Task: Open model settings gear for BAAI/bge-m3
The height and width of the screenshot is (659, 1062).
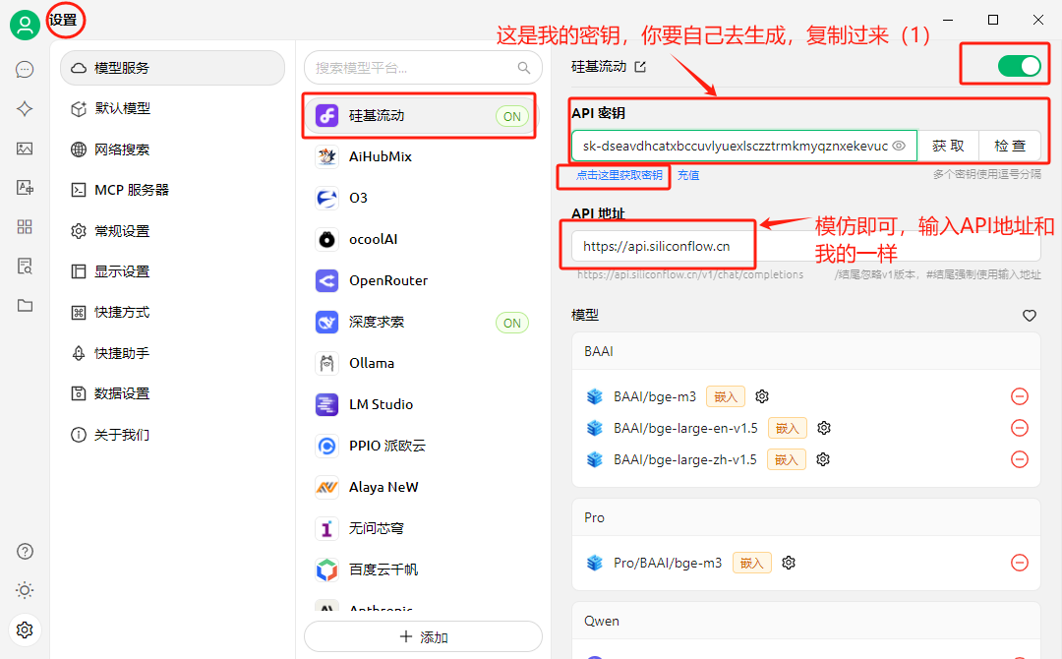Action: 762,395
